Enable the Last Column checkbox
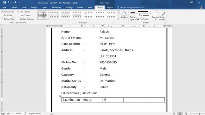The width and height of the screenshot is (205, 115). click(x=18, y=15)
